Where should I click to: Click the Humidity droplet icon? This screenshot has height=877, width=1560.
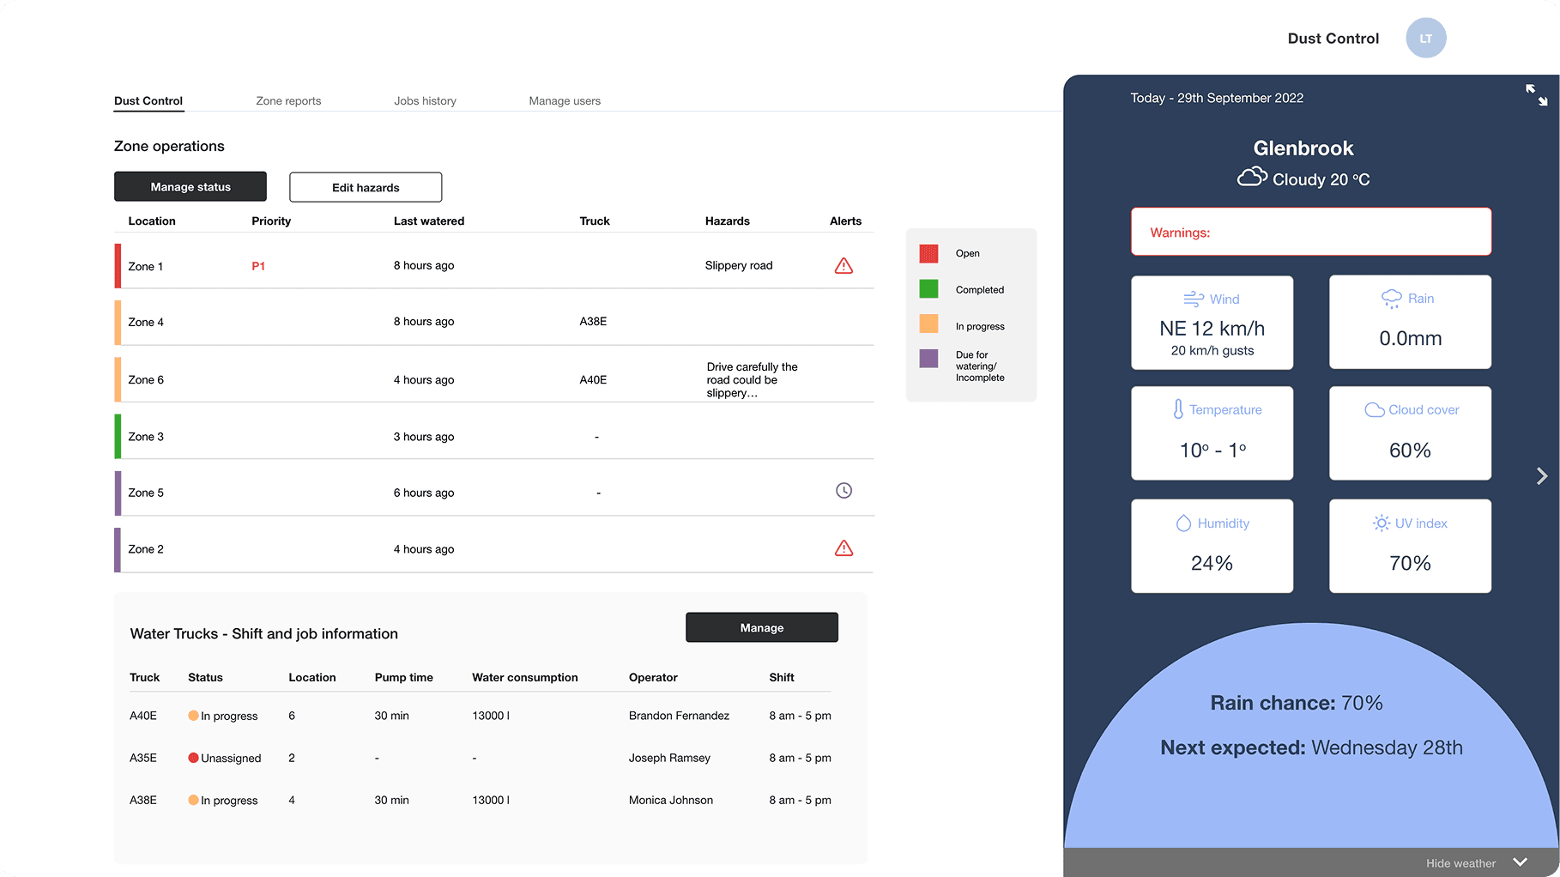pyautogui.click(x=1183, y=523)
